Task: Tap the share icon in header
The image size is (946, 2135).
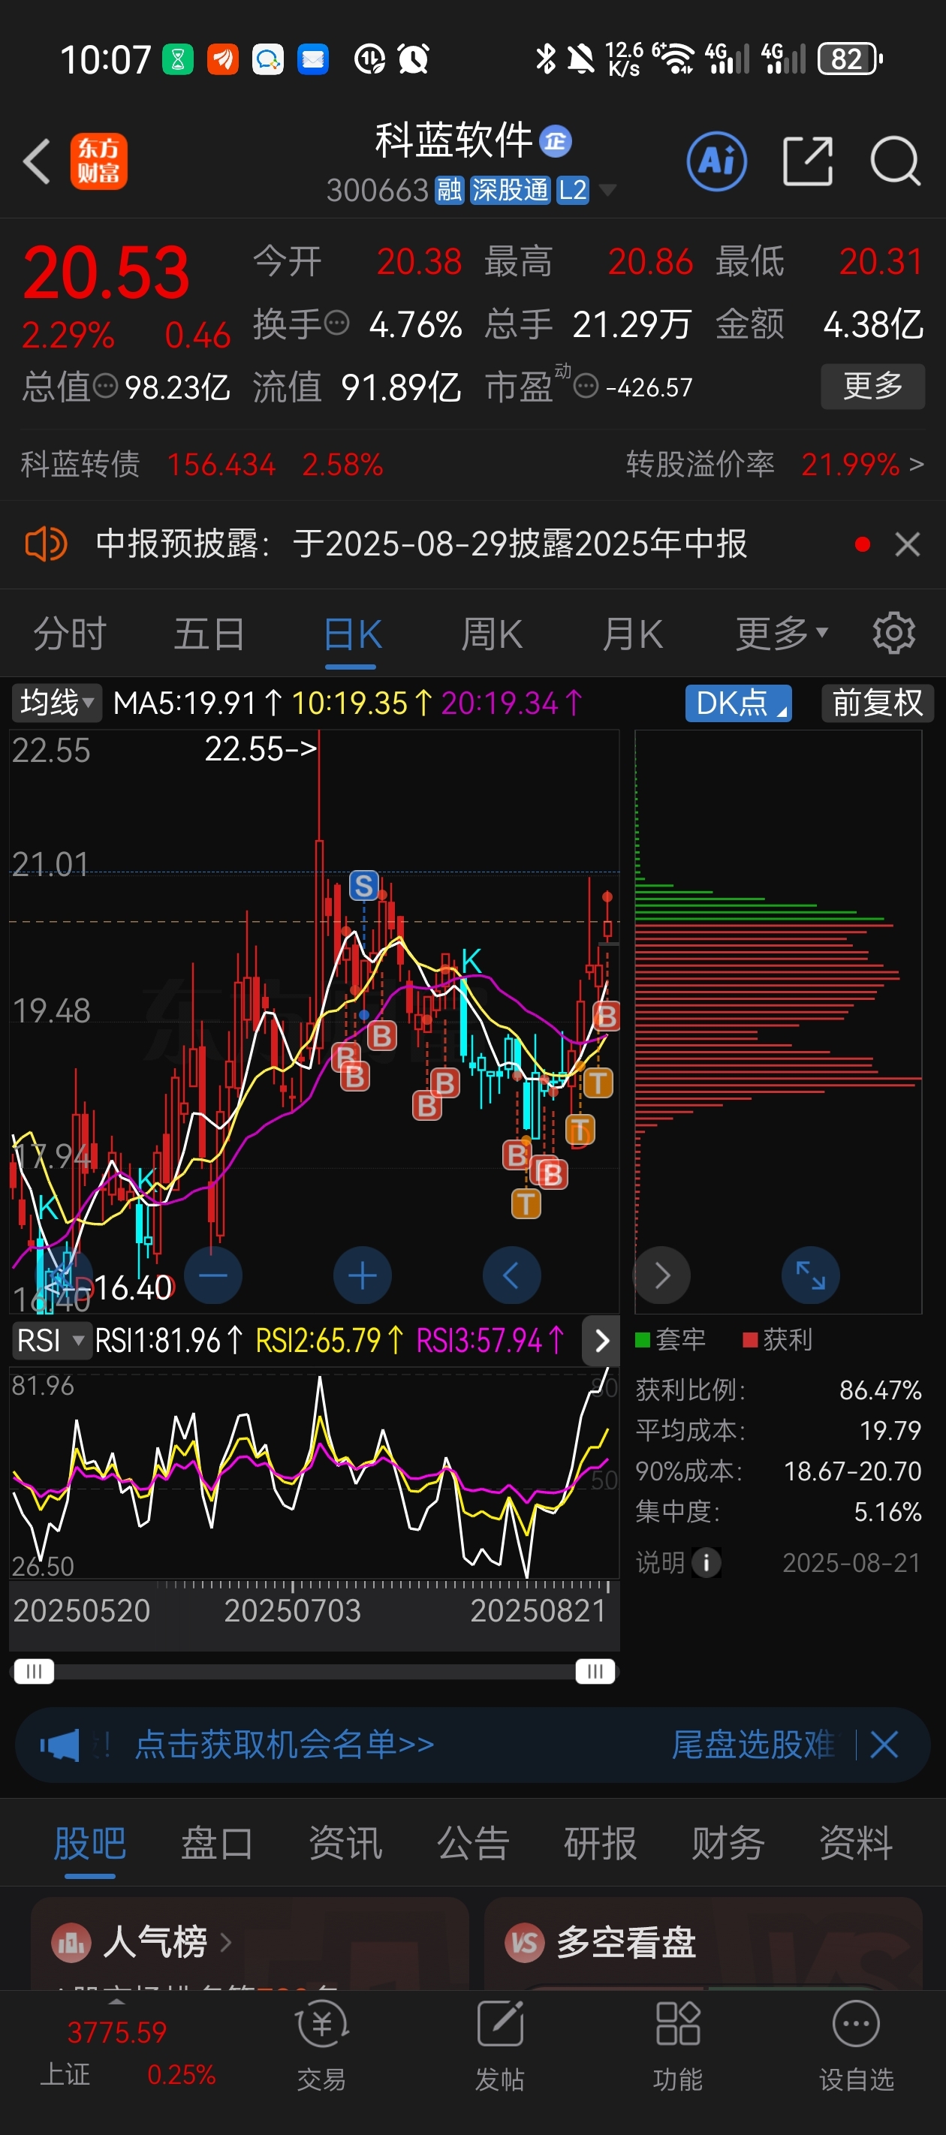Action: point(808,161)
